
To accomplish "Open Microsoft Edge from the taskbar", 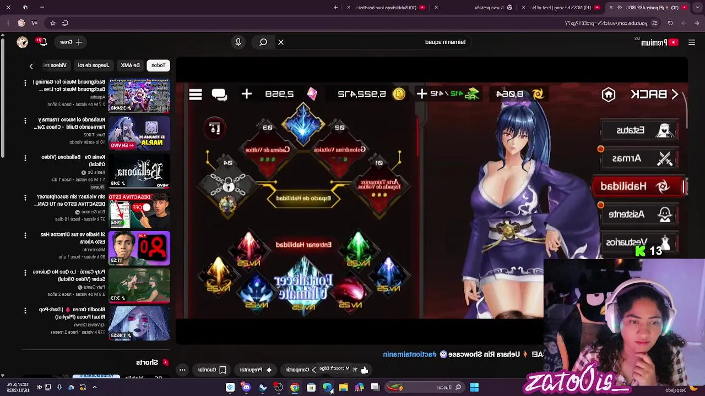I will tap(327, 388).
